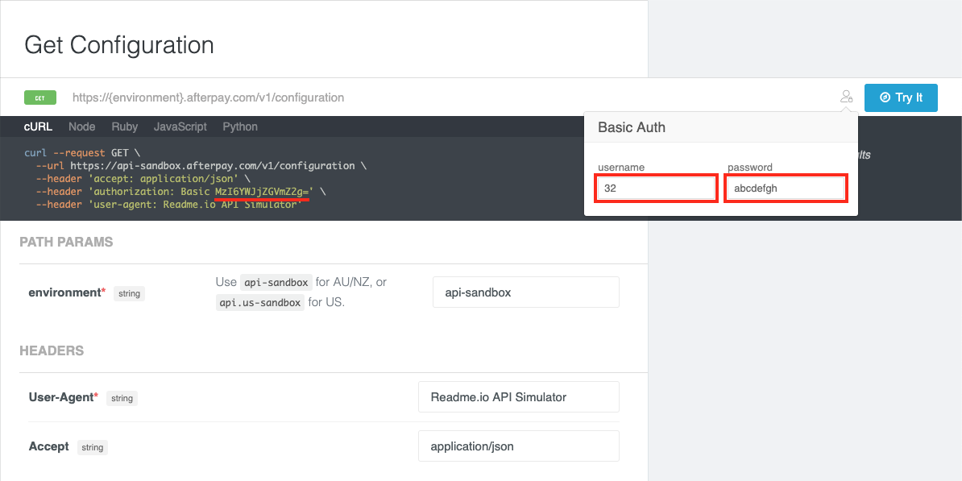Open the JavaScript code sample tab
The height and width of the screenshot is (481, 962).
180,126
